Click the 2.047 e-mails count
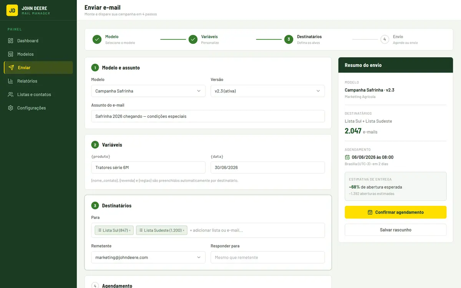Screen dimensions: 461x288 [361, 131]
